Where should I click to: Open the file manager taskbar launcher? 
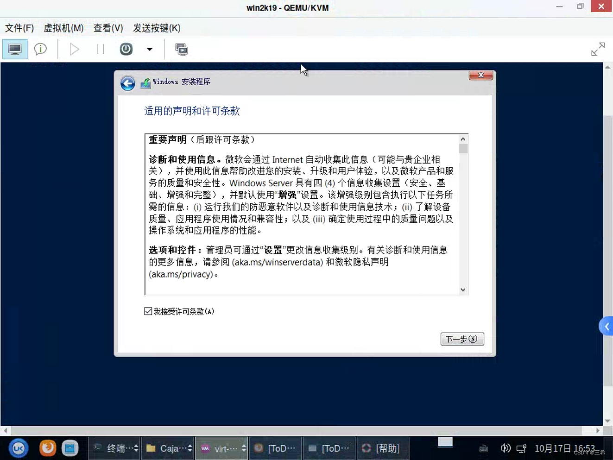[70, 448]
